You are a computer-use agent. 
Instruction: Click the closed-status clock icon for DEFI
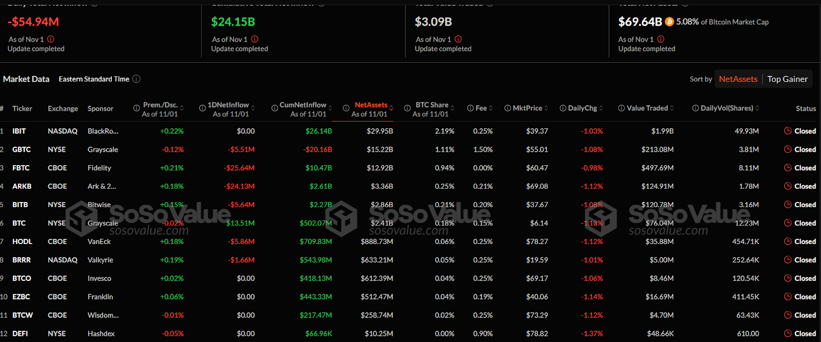click(788, 333)
